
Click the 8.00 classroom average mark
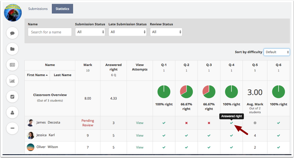pos(88,98)
